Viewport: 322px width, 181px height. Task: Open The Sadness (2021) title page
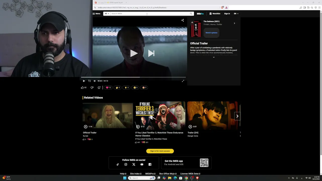(211, 21)
